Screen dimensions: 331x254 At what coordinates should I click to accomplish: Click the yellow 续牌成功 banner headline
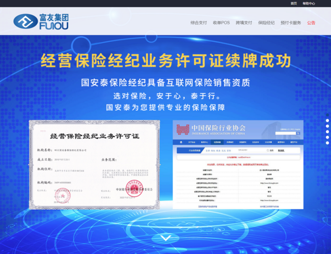165,61
